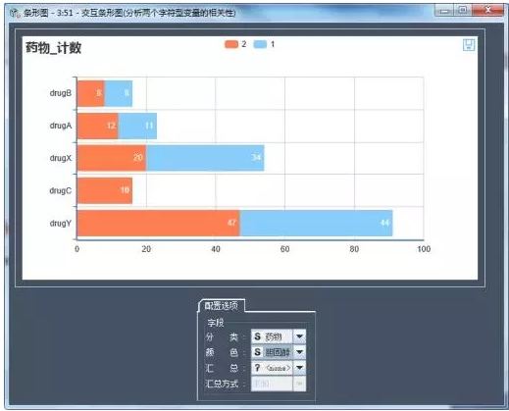Open the 颜色 field dropdown arrow

[299, 352]
